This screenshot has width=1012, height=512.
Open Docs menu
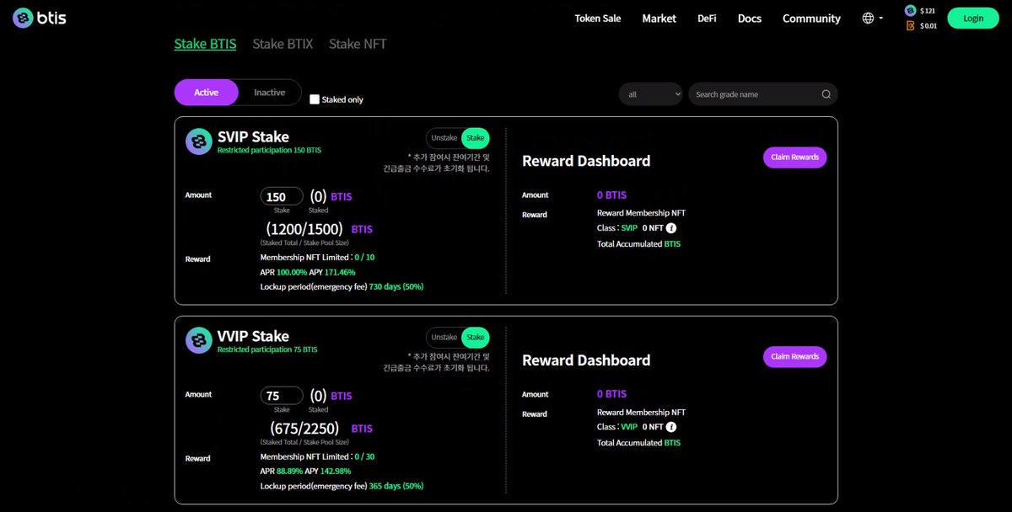750,18
